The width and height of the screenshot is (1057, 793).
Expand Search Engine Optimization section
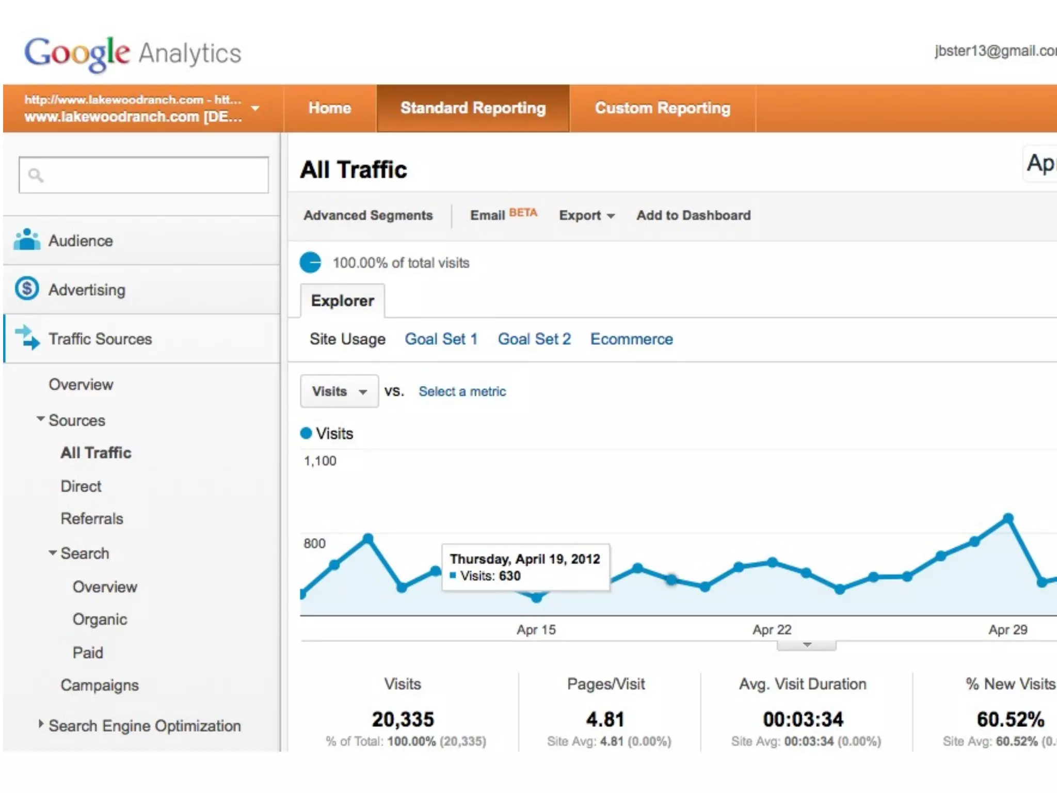click(41, 724)
